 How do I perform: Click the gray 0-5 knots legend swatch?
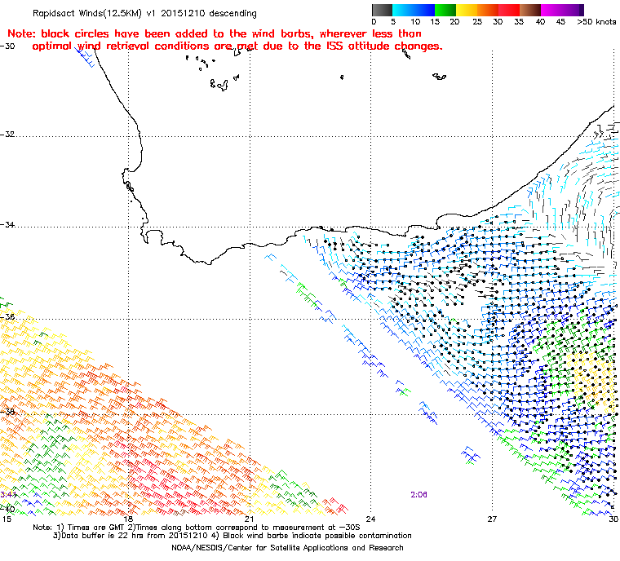[x=382, y=10]
